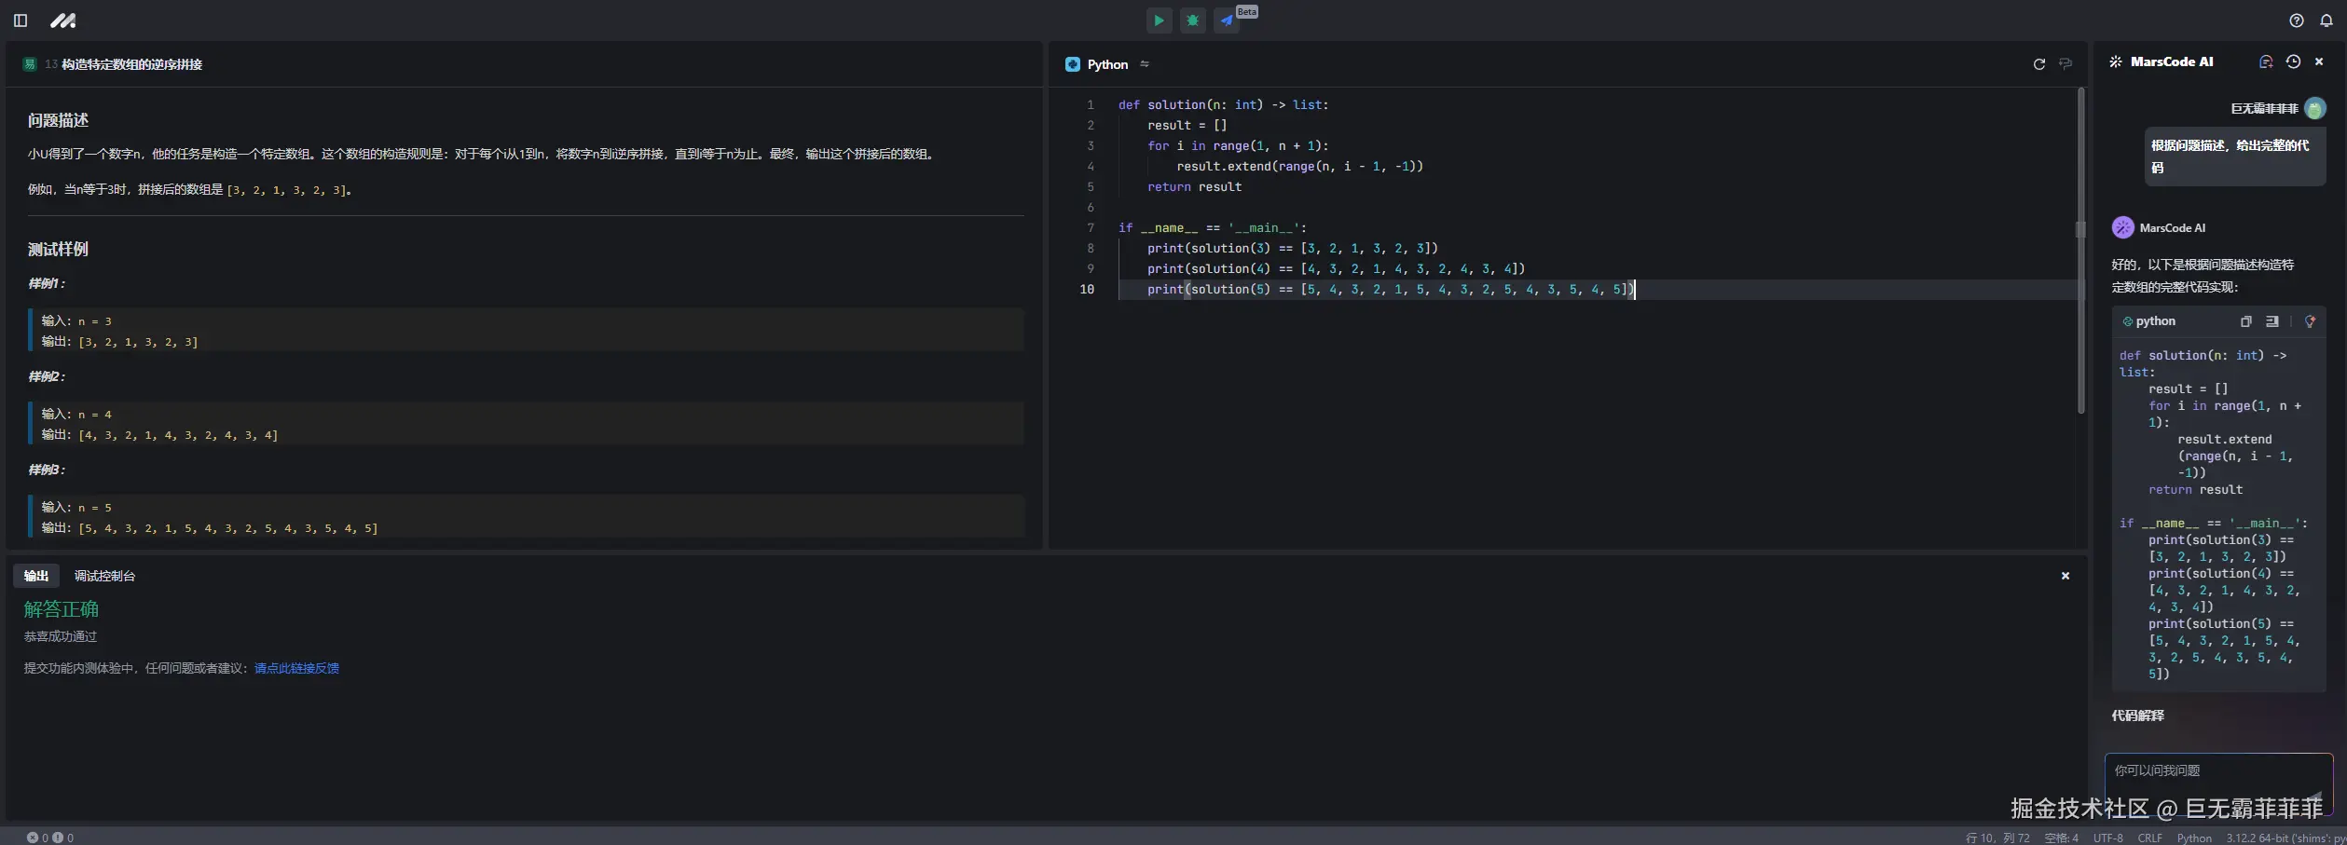Click the Beta badge in top toolbar
2347x845 pixels.
(x=1247, y=12)
